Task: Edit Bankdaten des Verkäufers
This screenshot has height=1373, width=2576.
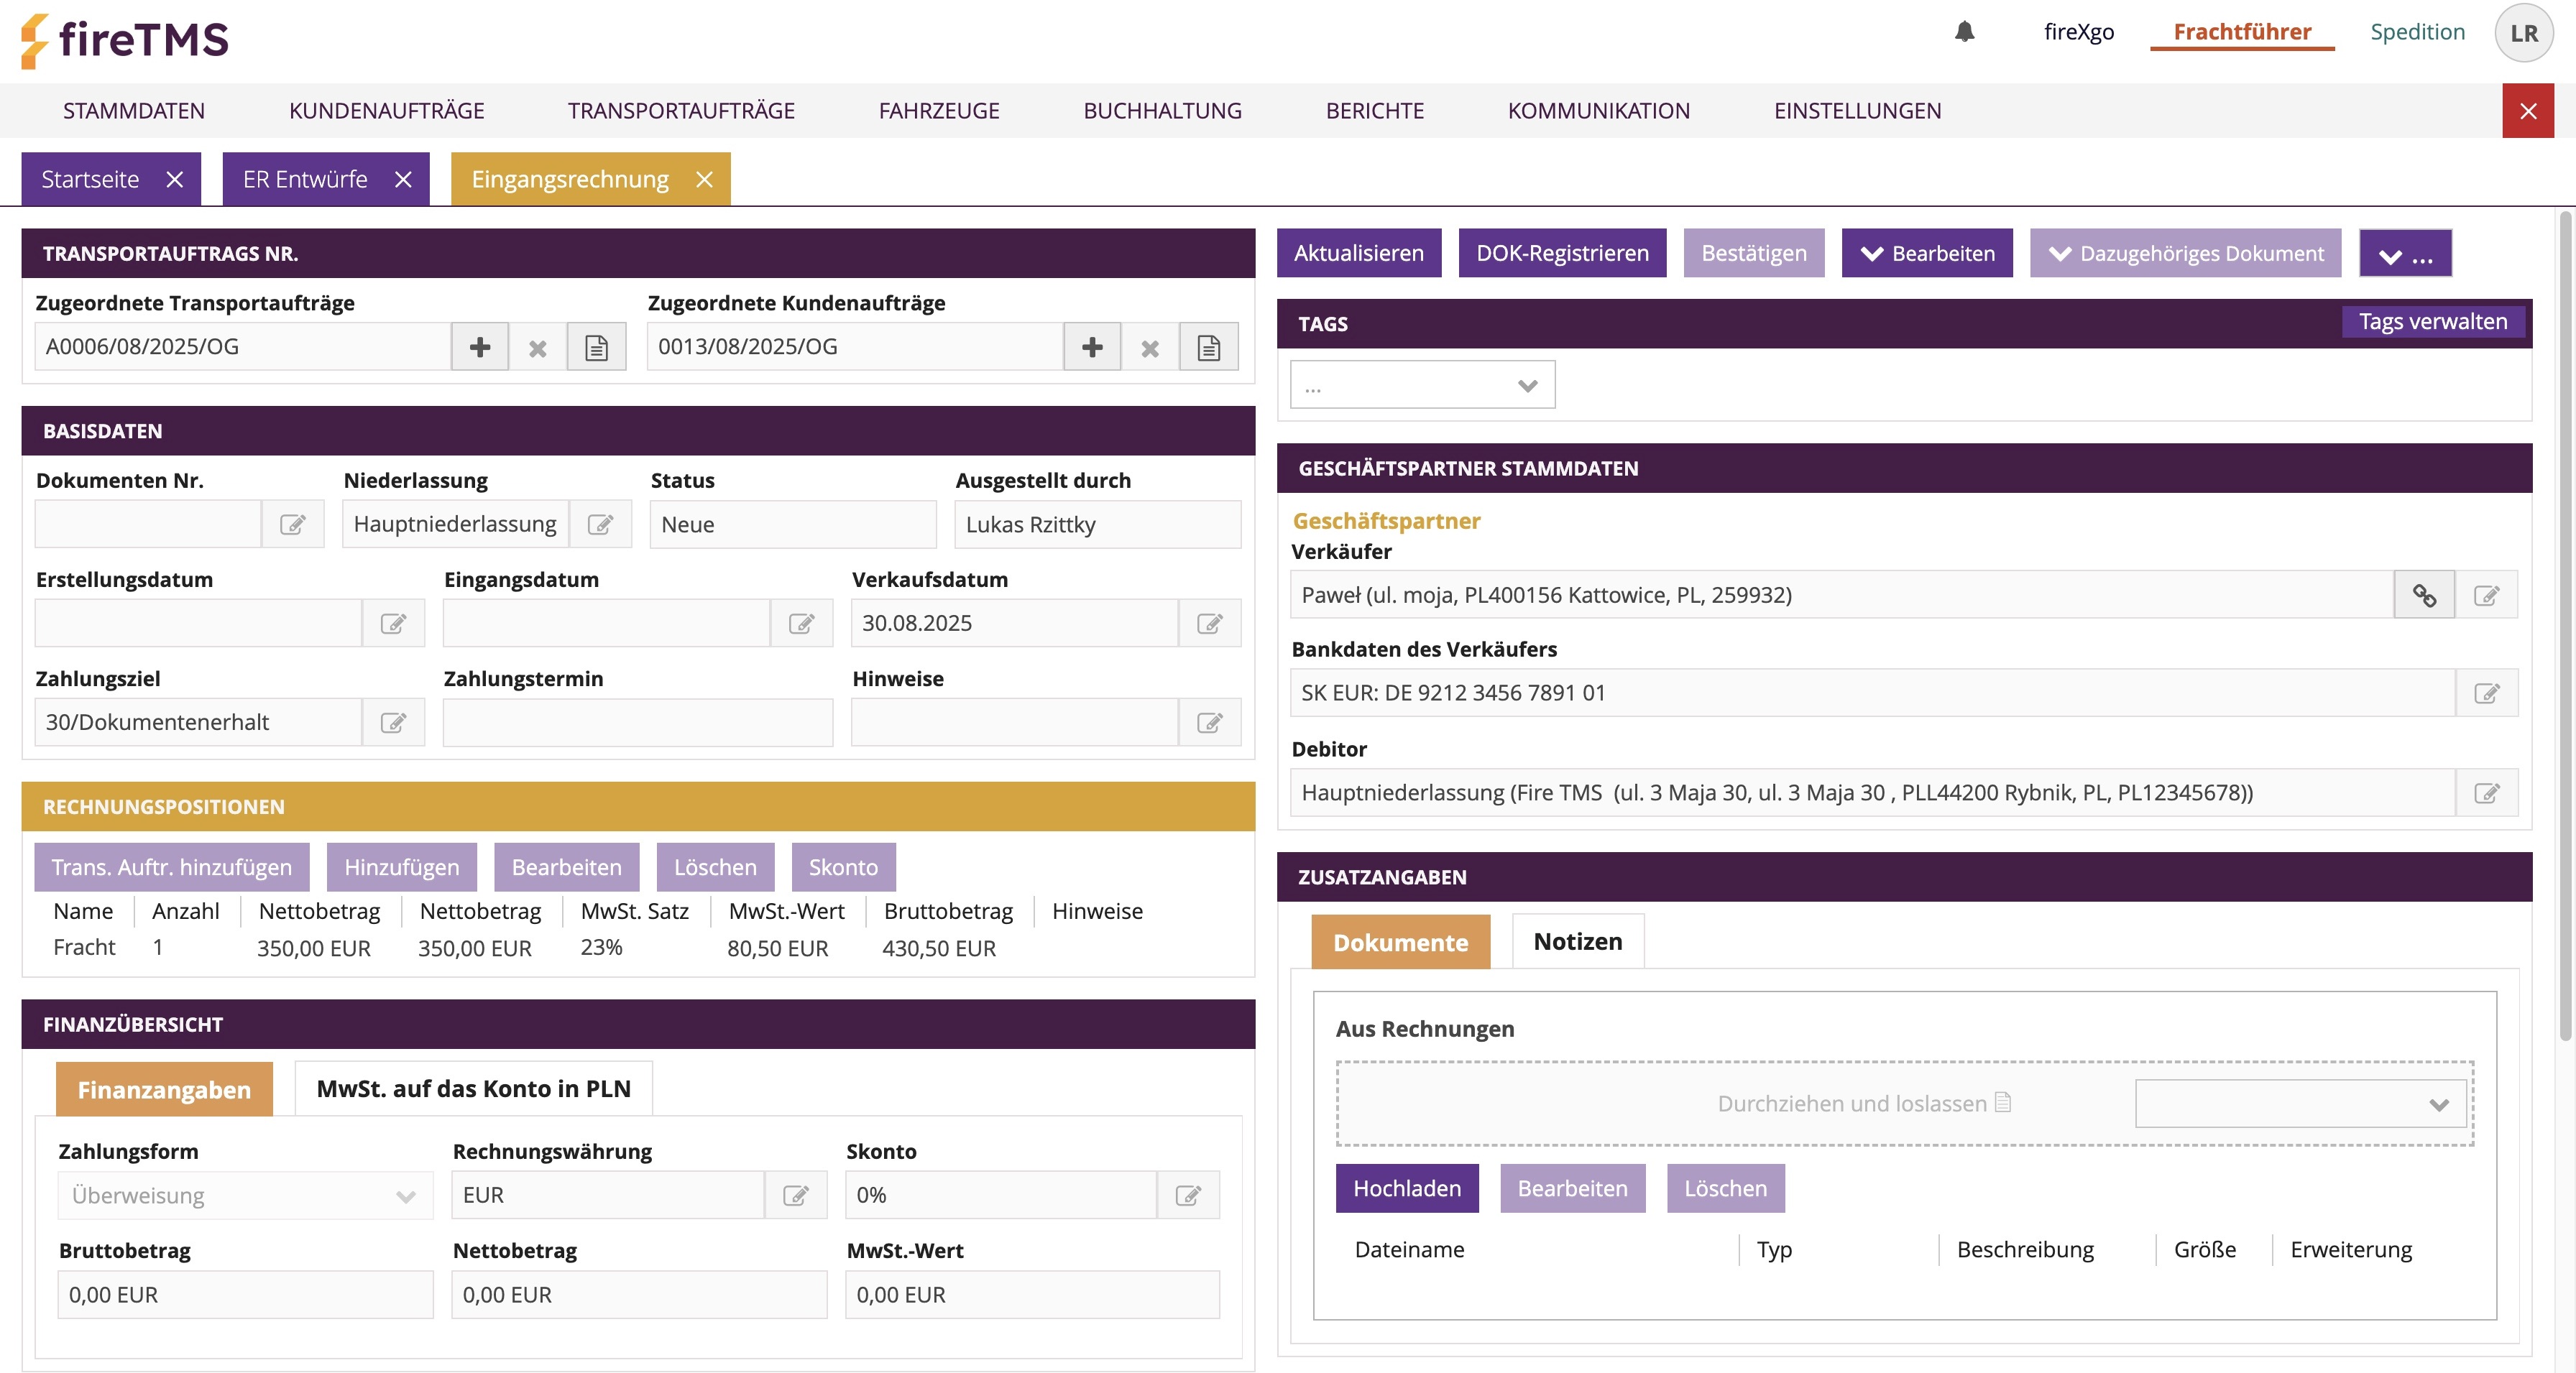Action: tap(2487, 693)
